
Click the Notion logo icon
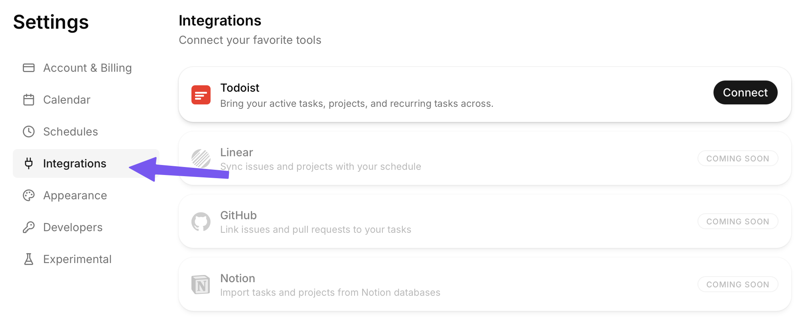tap(201, 285)
